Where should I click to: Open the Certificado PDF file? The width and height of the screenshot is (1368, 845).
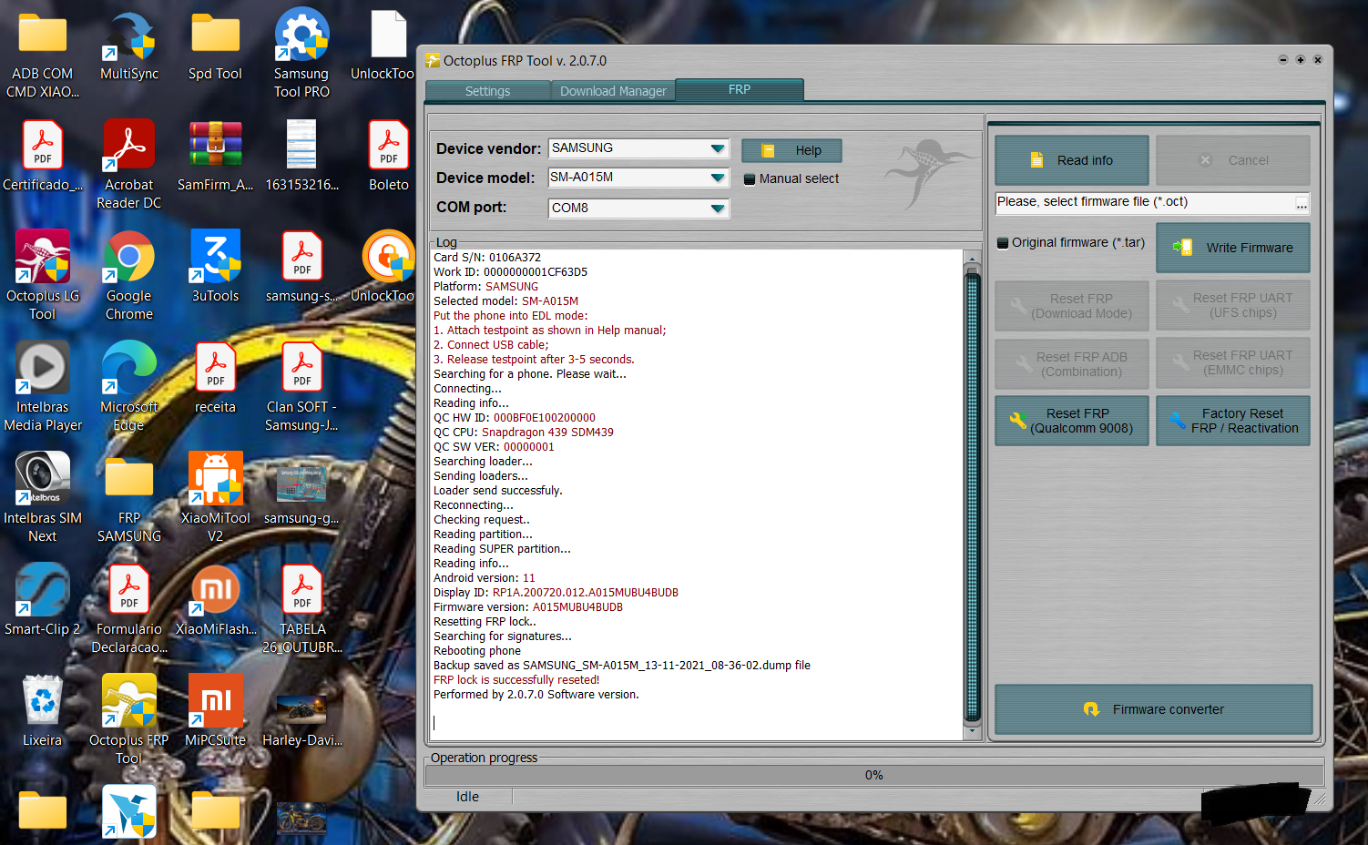[43, 157]
